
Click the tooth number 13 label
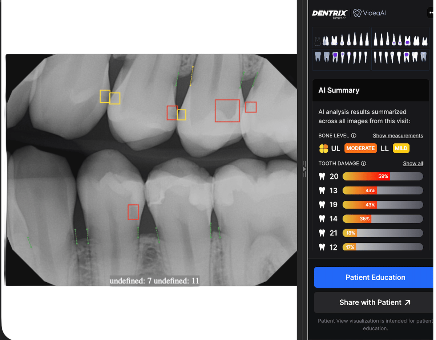pyautogui.click(x=334, y=191)
